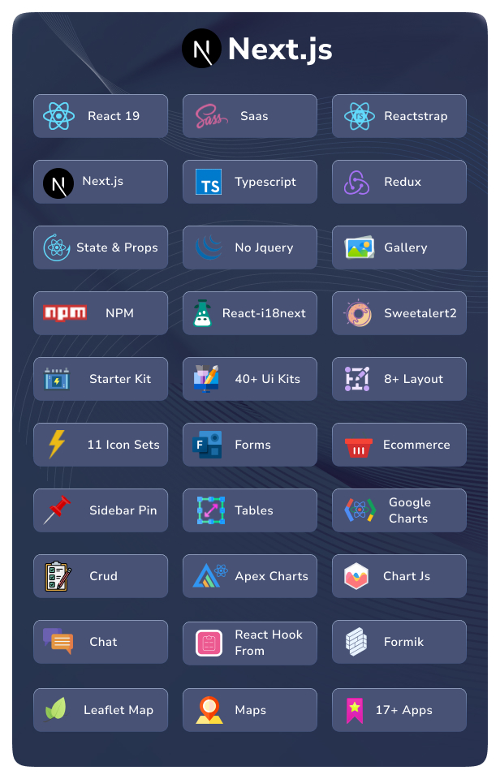Click the donut icon next to Sweetalert2
This screenshot has height=779, width=500.
(x=358, y=313)
